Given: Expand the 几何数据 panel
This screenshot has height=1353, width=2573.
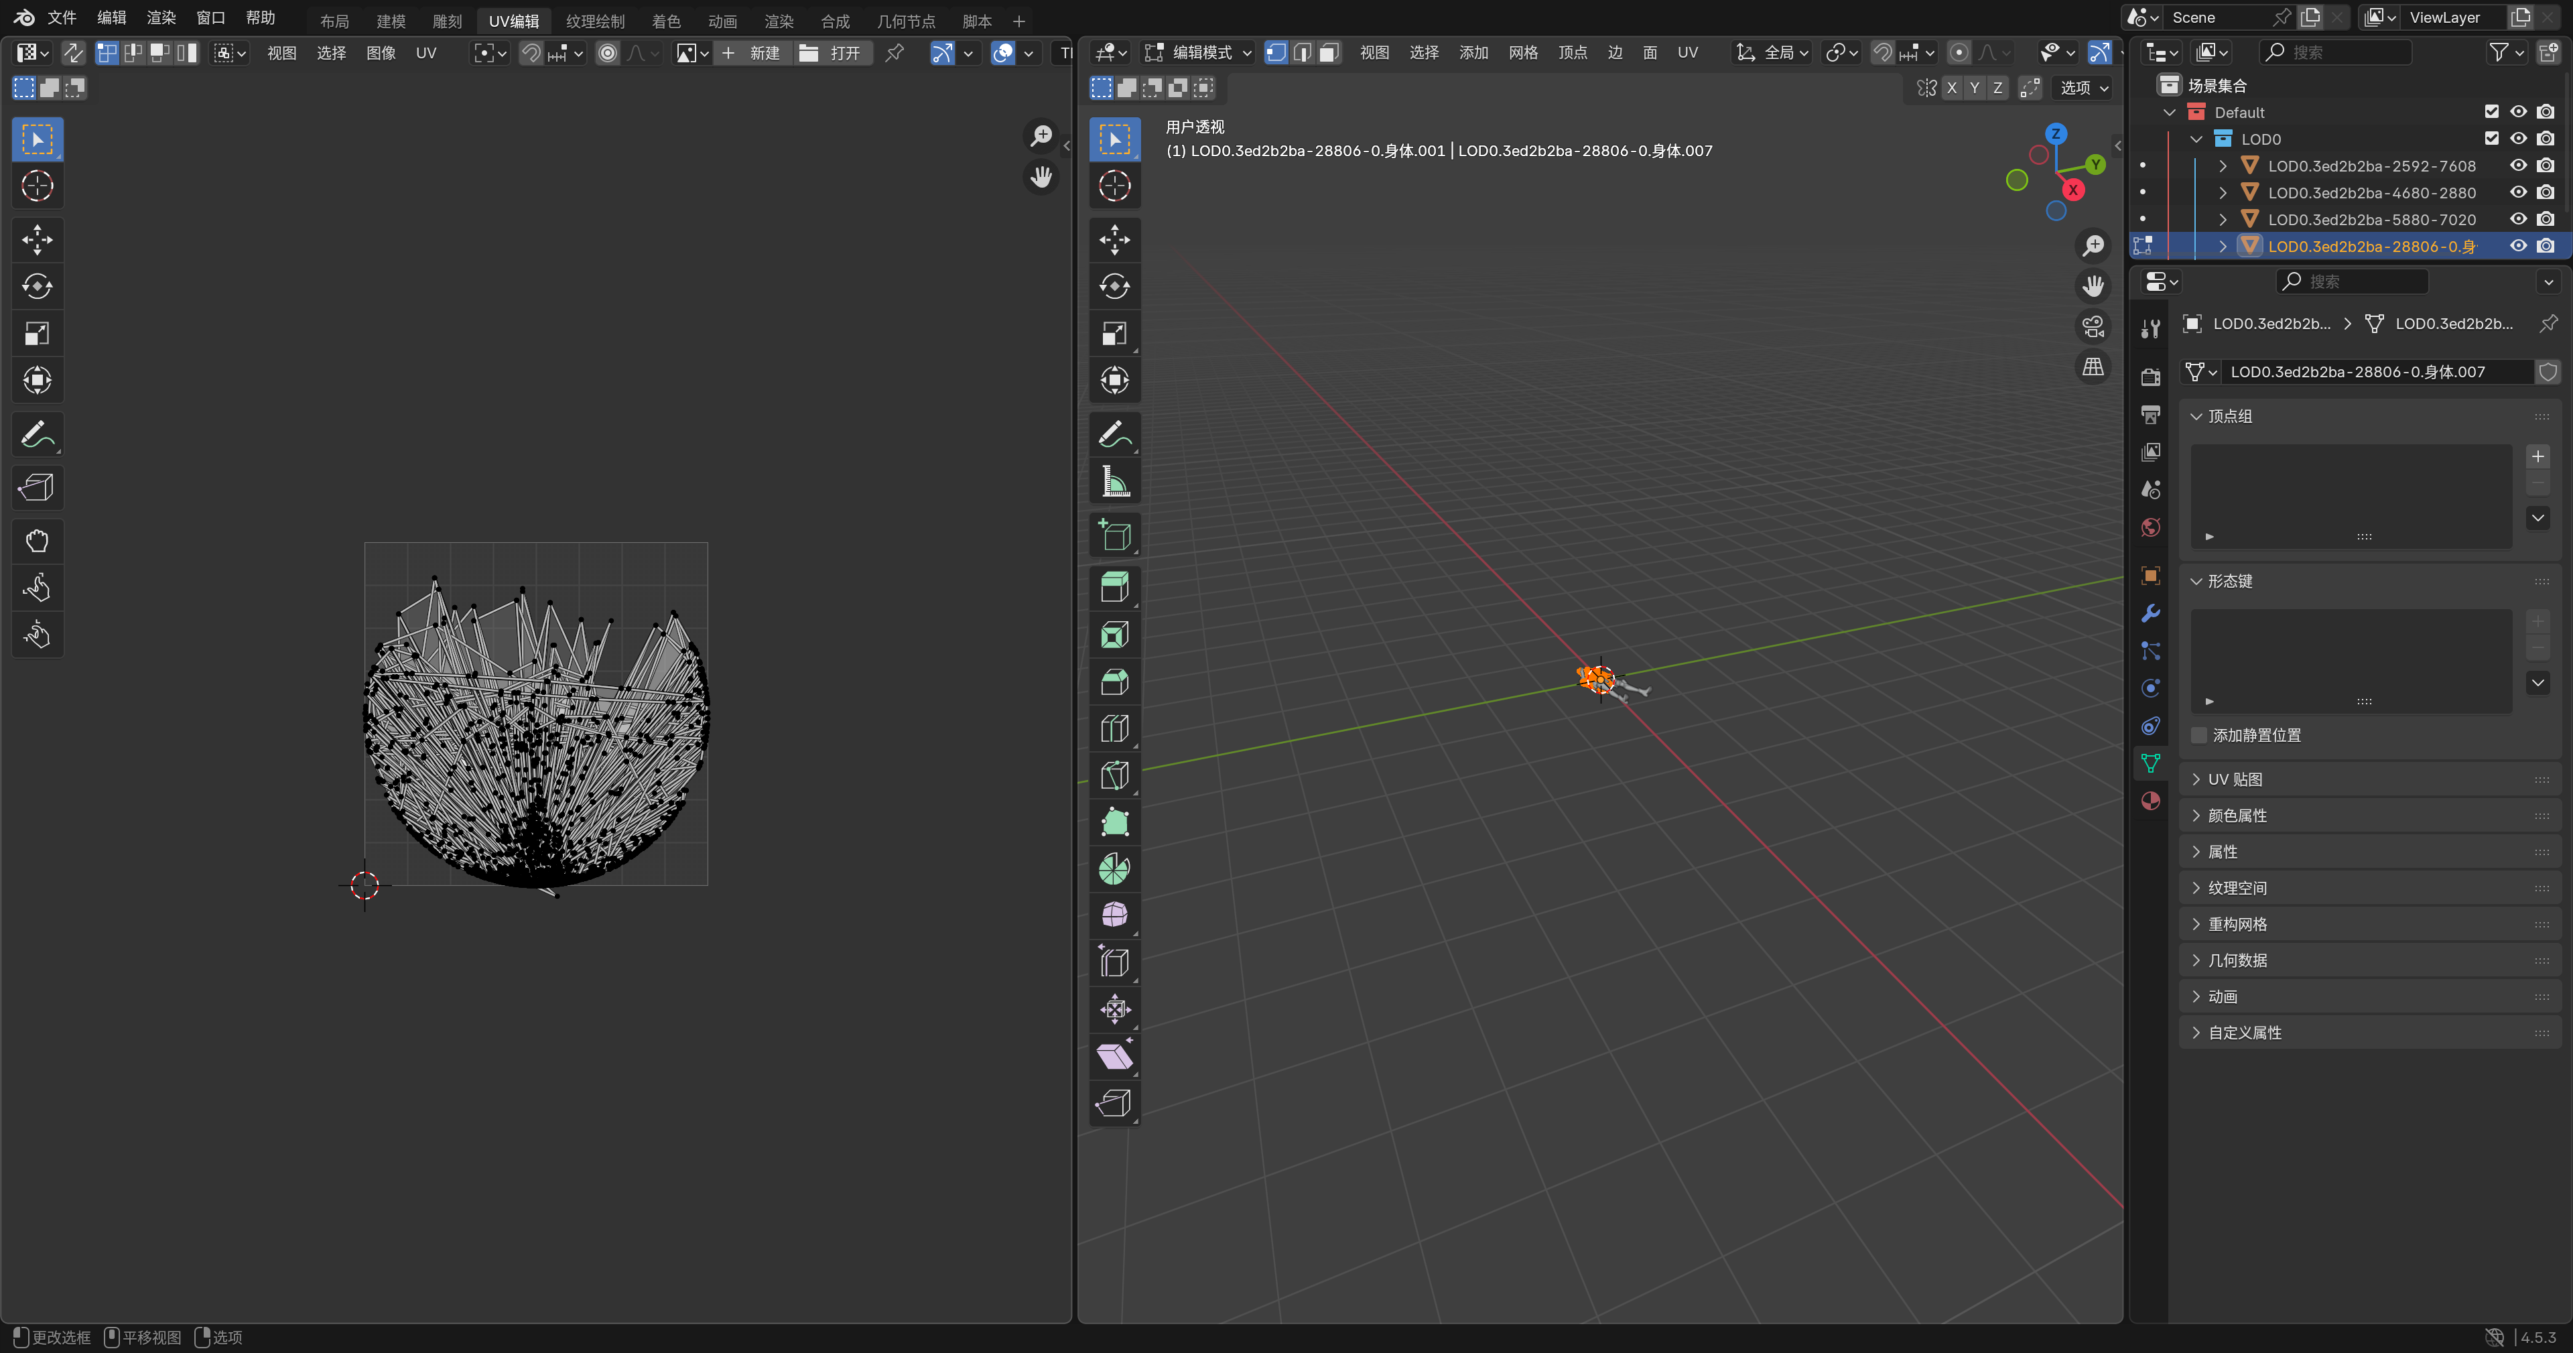Looking at the screenshot, I should pos(2196,960).
